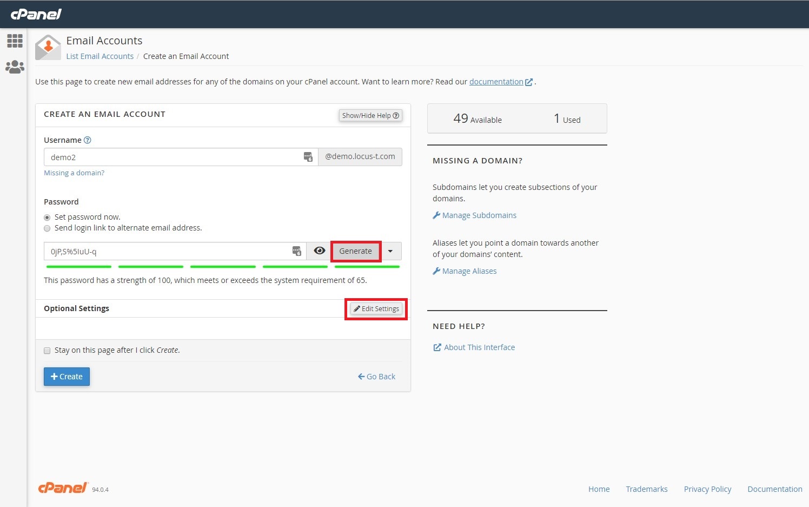This screenshot has height=507, width=809.
Task: Open List Email Accounts breadcrumb
Action: (x=100, y=56)
